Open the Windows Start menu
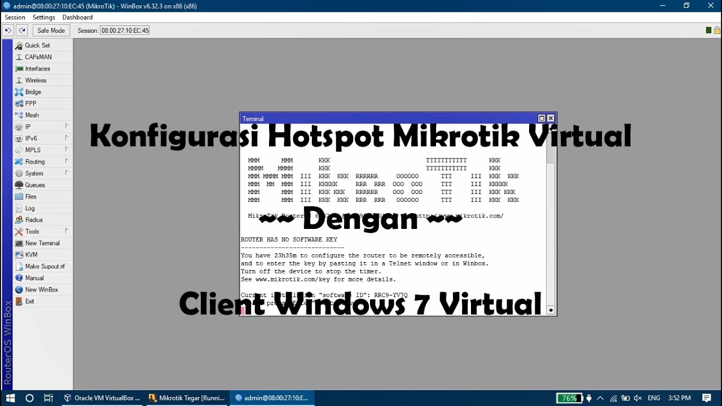This screenshot has height=406, width=722. (x=10, y=398)
